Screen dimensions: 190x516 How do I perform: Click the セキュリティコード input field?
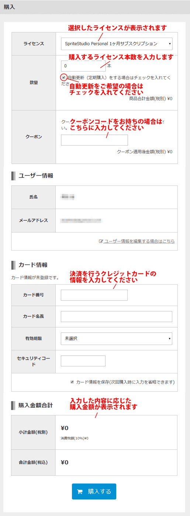coord(83,361)
